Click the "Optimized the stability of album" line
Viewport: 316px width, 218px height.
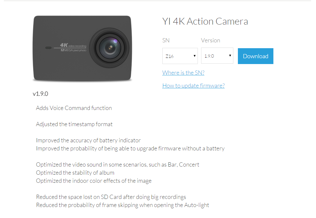tap(75, 173)
